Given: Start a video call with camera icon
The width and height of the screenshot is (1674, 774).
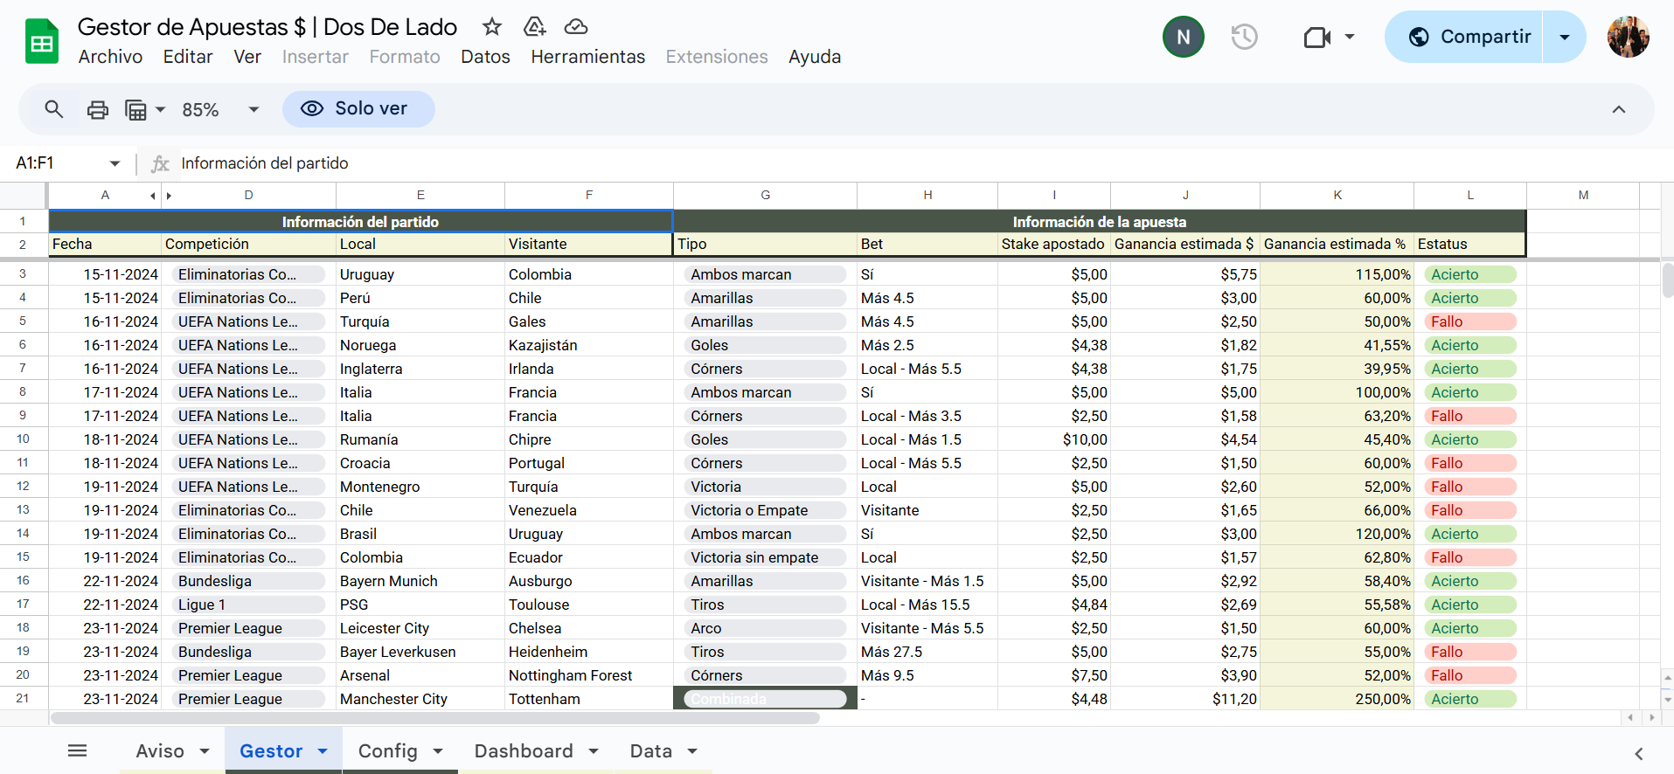Looking at the screenshot, I should [x=1316, y=37].
